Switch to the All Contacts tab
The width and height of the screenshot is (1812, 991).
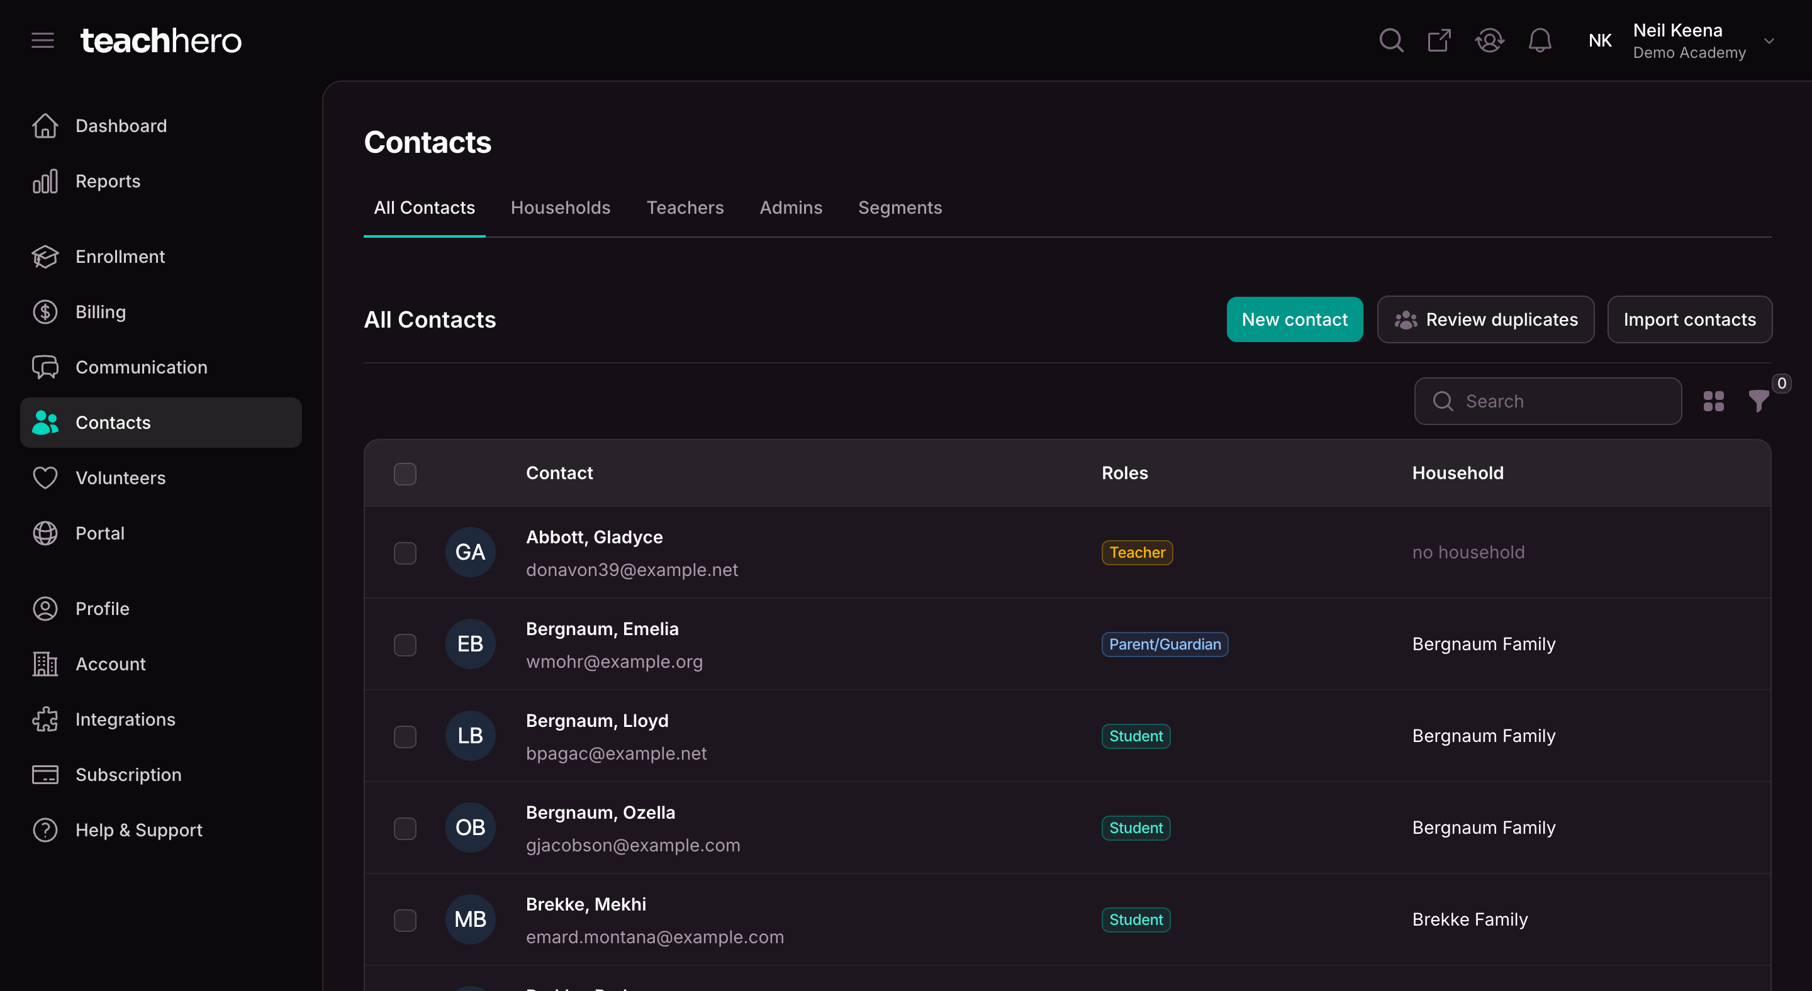(x=424, y=208)
